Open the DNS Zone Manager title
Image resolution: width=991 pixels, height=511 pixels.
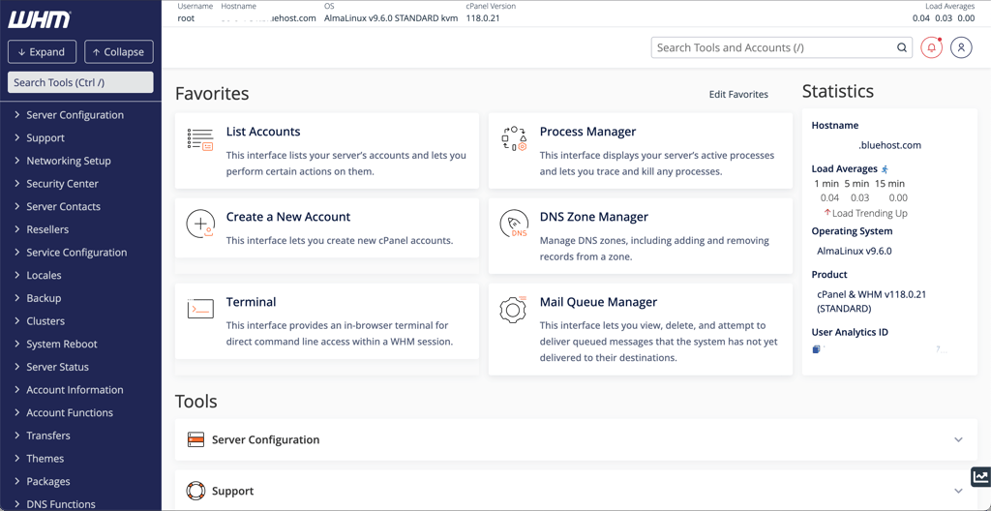(x=594, y=216)
